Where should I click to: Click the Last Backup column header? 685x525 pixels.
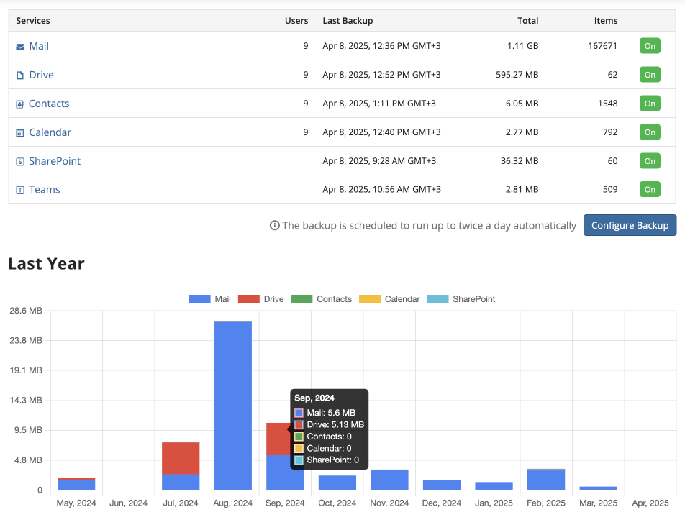point(348,21)
